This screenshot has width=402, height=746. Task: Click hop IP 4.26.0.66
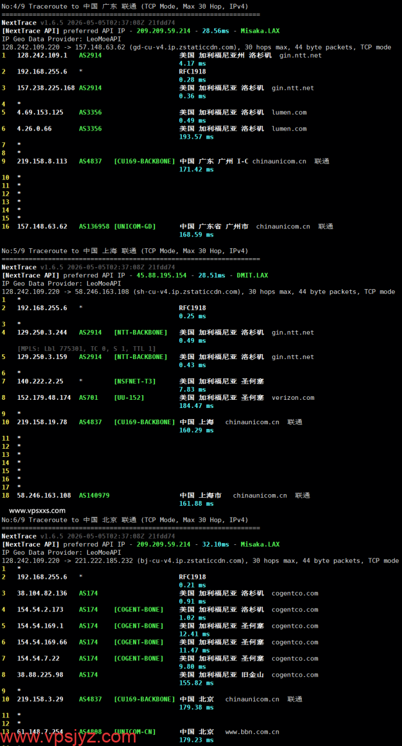34,129
